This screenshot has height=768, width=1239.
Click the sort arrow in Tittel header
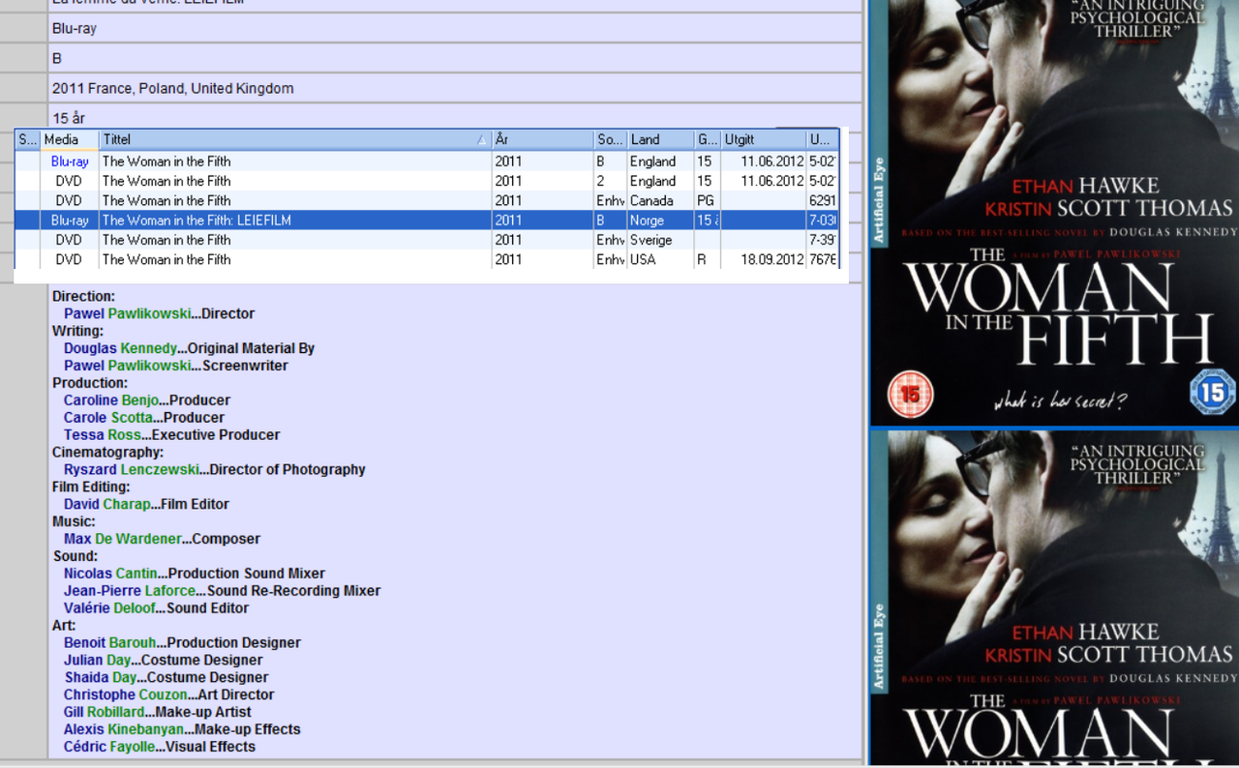tap(481, 140)
